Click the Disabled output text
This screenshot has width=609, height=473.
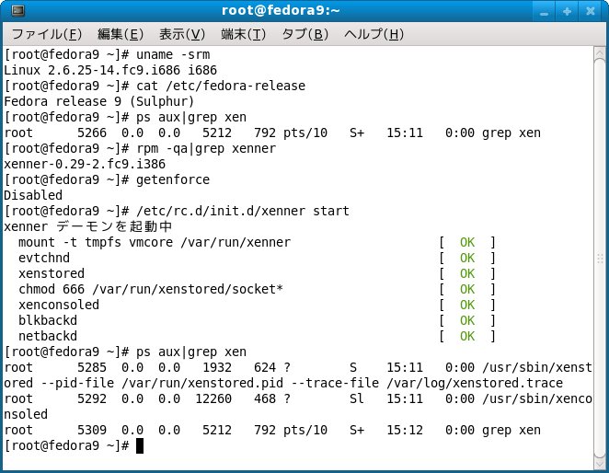pyautogui.click(x=33, y=195)
